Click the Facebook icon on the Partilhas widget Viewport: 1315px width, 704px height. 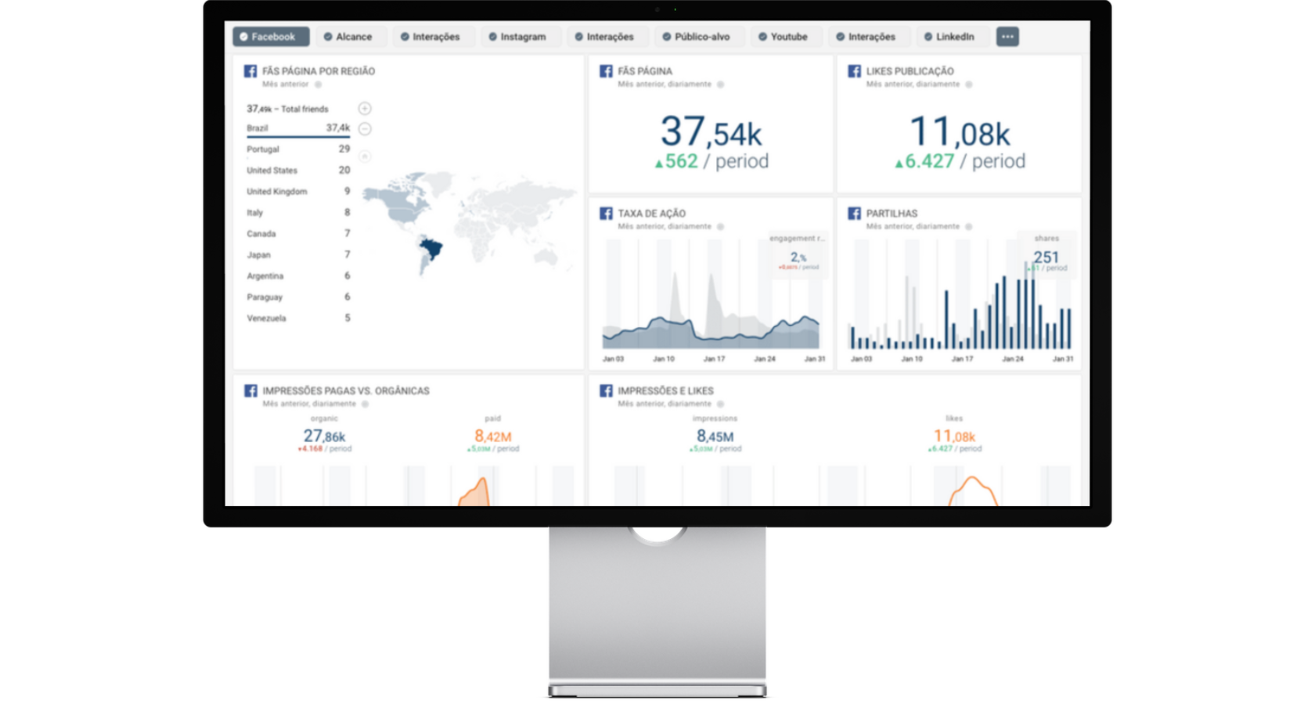click(853, 213)
